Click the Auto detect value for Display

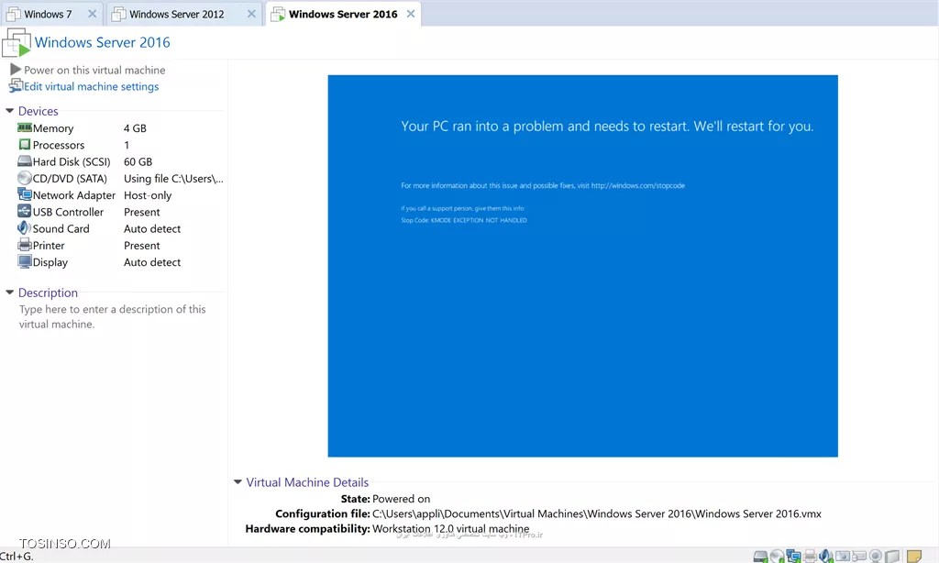(x=152, y=262)
